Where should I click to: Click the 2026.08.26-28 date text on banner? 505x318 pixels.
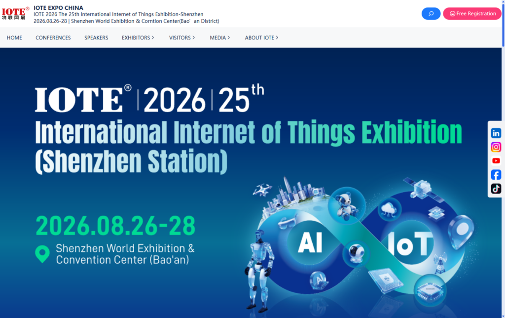tap(115, 226)
